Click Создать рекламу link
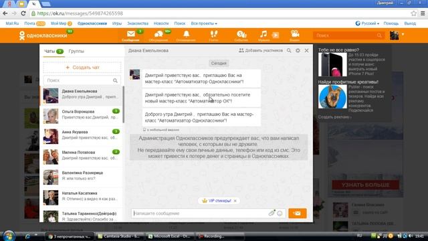This screenshot has height=241, width=428. [334, 117]
